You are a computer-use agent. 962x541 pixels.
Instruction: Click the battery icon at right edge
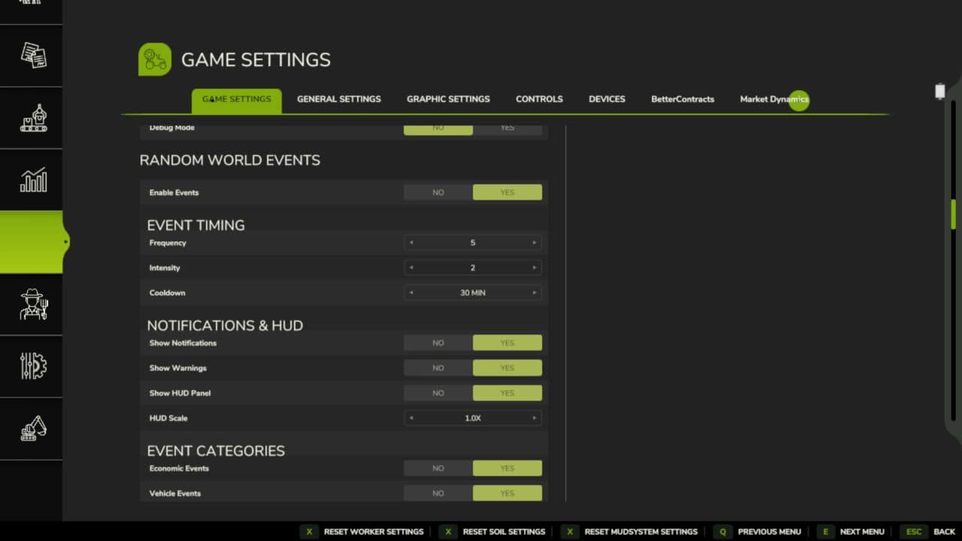939,92
